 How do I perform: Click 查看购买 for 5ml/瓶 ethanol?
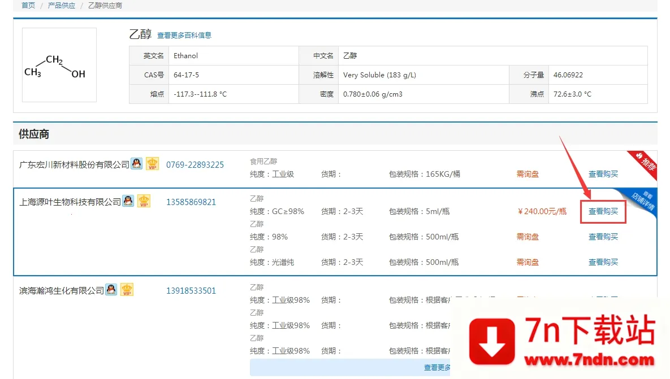tap(603, 211)
